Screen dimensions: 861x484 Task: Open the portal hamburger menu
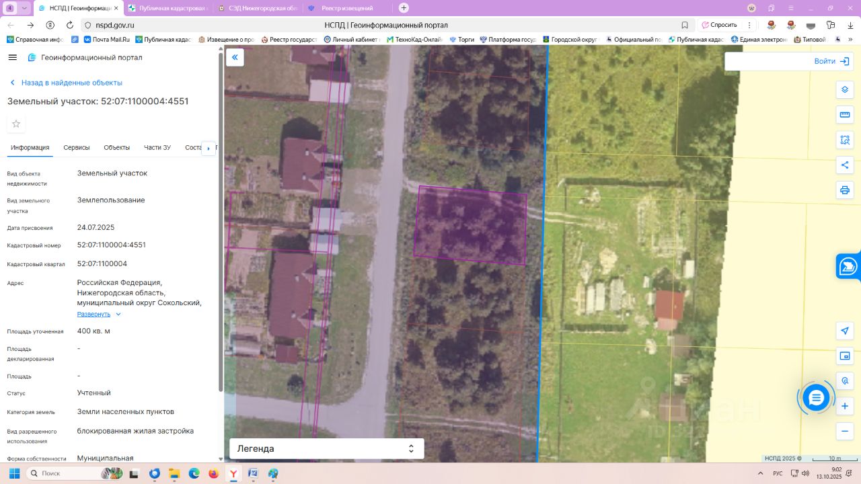(12, 58)
